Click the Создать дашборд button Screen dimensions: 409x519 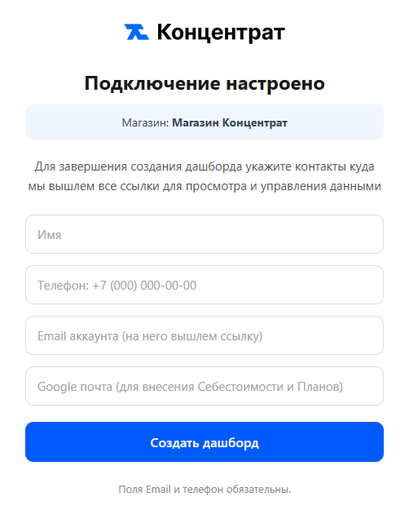coord(204,441)
